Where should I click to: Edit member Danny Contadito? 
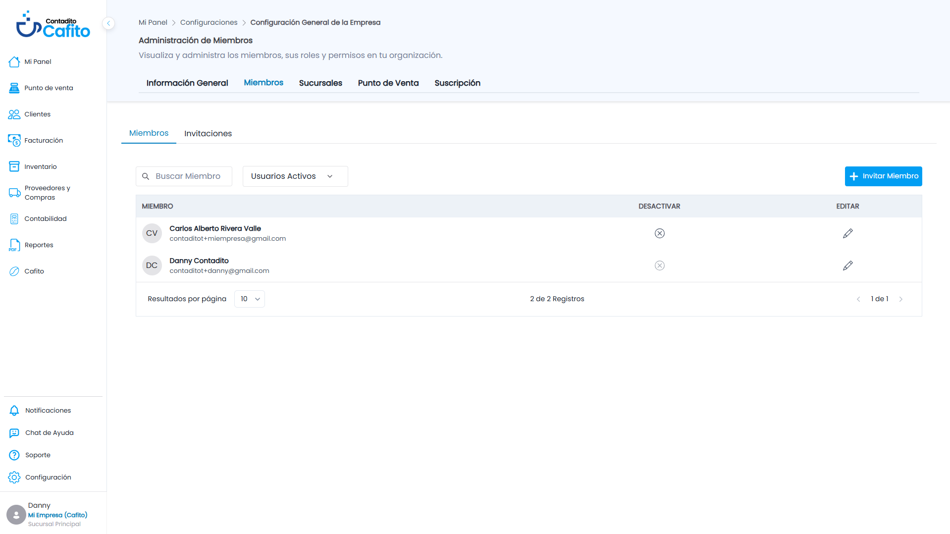point(847,266)
